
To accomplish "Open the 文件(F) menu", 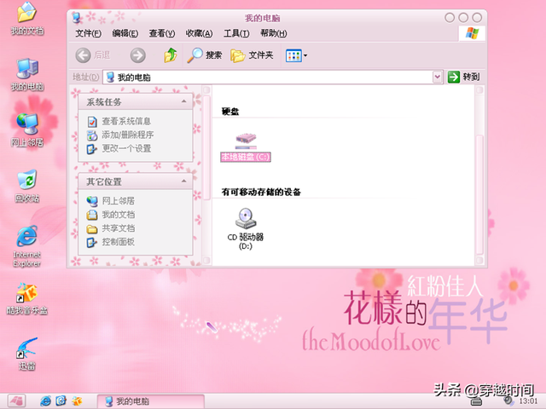I will tap(89, 33).
